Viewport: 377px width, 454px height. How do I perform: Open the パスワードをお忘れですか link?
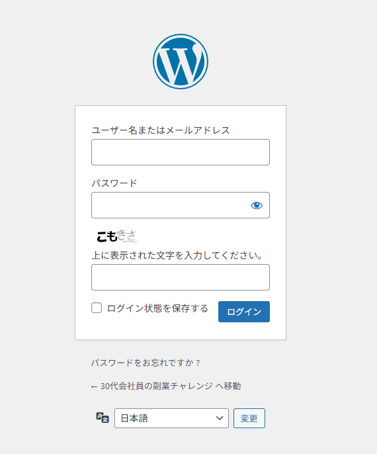point(146,363)
